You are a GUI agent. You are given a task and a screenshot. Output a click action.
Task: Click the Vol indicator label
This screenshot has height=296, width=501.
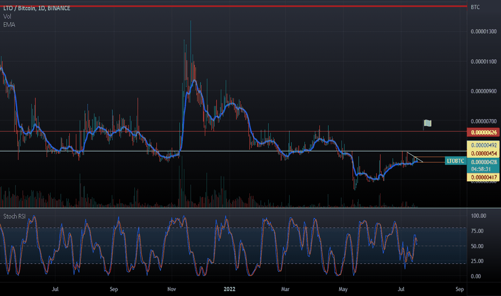[7, 16]
